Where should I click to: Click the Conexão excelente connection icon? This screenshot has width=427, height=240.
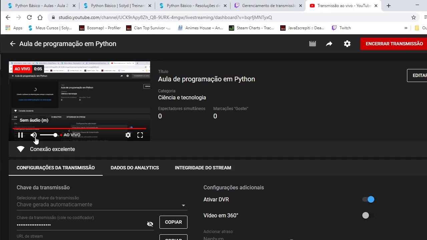(21, 149)
